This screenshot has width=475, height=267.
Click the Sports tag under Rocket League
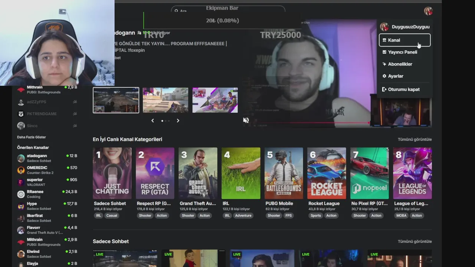tap(316, 215)
